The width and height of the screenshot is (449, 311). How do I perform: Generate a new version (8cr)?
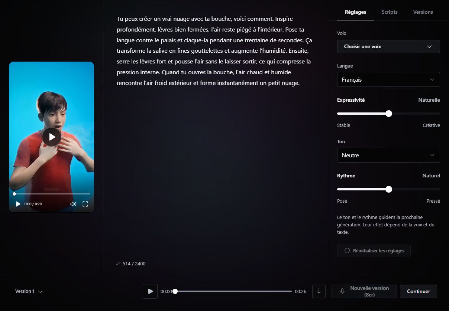pyautogui.click(x=364, y=291)
